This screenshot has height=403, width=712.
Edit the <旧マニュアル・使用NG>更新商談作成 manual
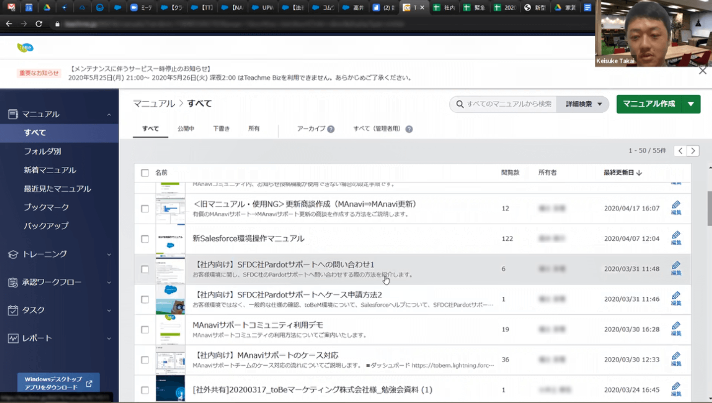pyautogui.click(x=676, y=208)
